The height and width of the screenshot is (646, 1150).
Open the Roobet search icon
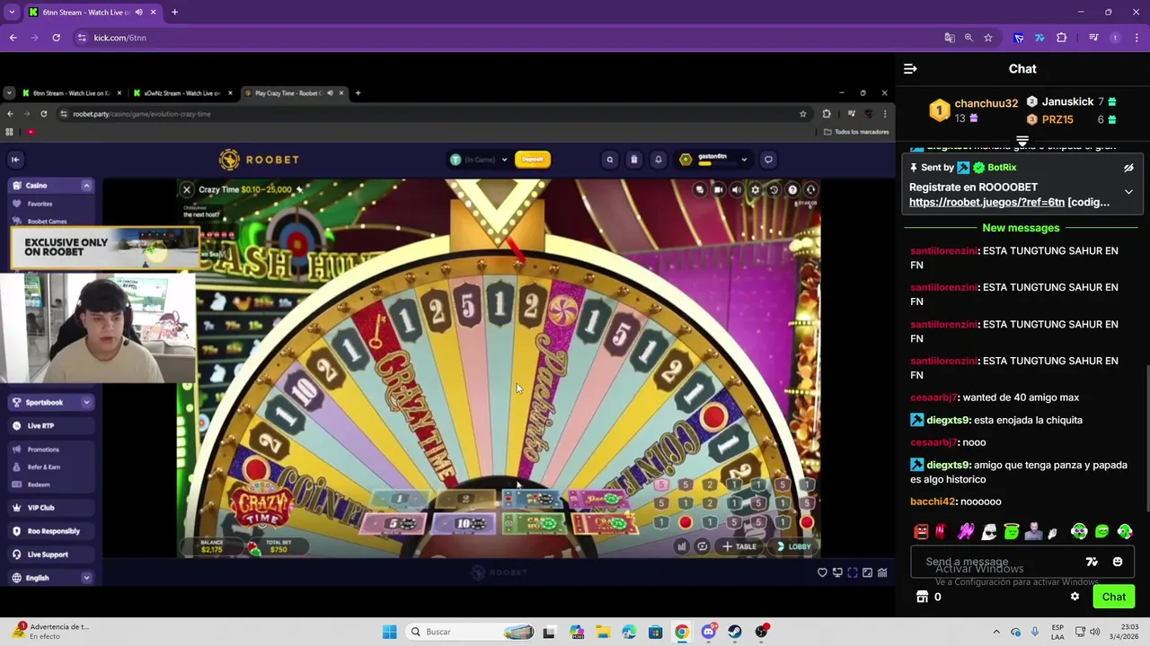[610, 160]
